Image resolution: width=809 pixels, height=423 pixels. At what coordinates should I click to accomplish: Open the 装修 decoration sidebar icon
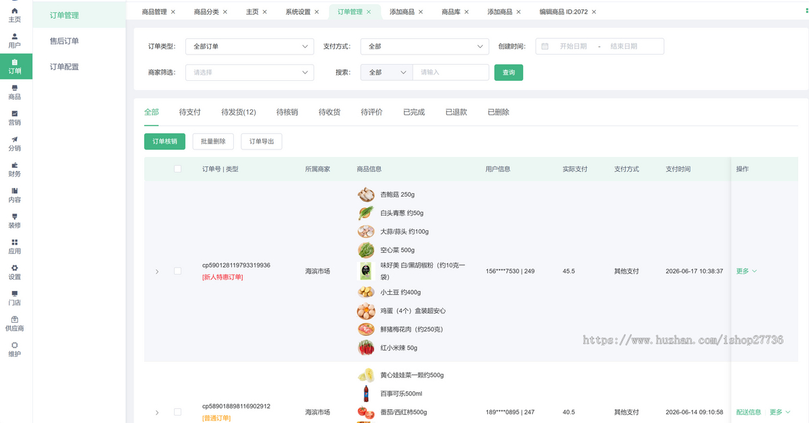[x=15, y=216]
